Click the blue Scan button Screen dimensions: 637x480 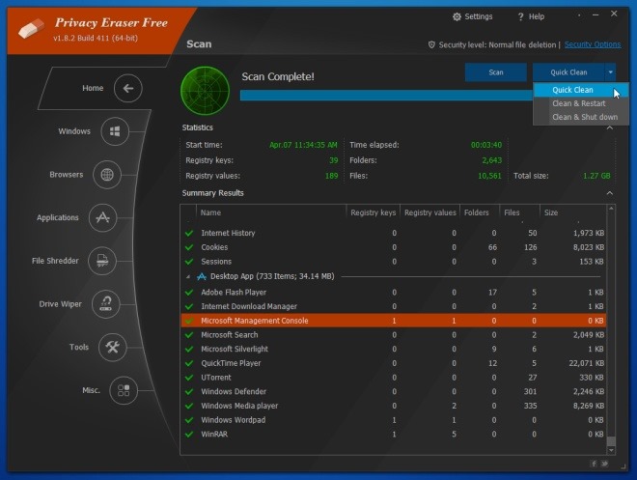point(496,72)
